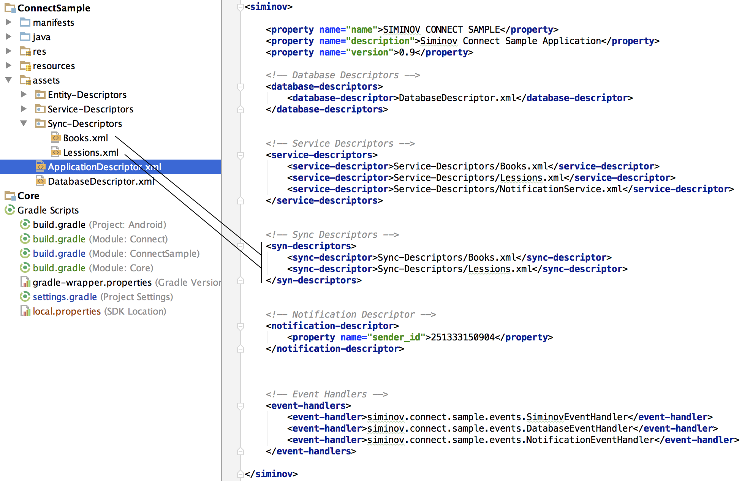Fold the event-handlers XML block
Image resolution: width=750 pixels, height=481 pixels.
[x=240, y=406]
